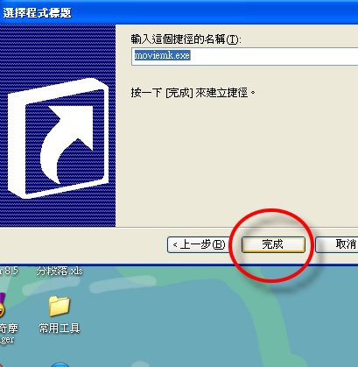Image resolution: width=358 pixels, height=367 pixels.
Task: Select the 分段落.xls desktop file label
Action: click(x=60, y=271)
